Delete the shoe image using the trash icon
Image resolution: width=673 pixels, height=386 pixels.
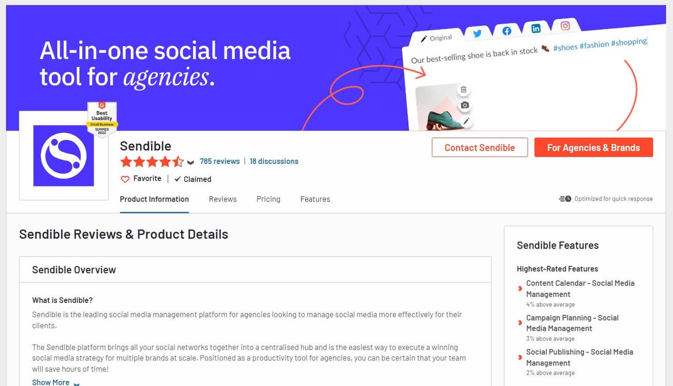(463, 90)
